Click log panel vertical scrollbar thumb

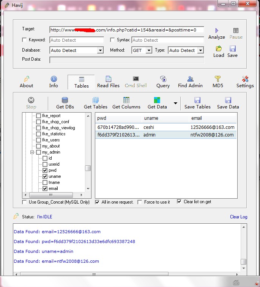click(x=244, y=262)
